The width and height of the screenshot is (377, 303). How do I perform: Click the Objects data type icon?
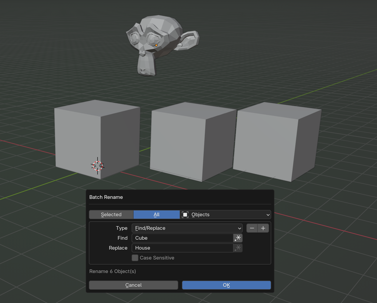185,215
